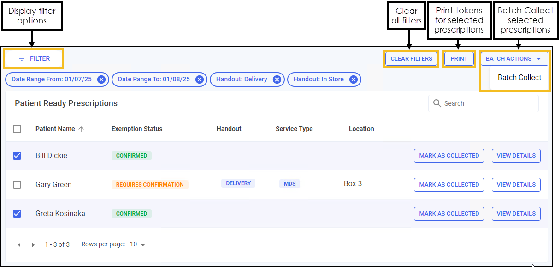Click the Patient Name sort arrow
Viewport: 560px width, 267px height.
[81, 129]
